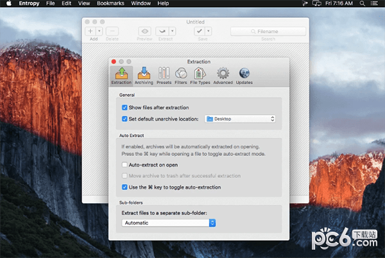Enable Auto-extract on open
Viewport: 385px width, 258px height.
point(124,165)
